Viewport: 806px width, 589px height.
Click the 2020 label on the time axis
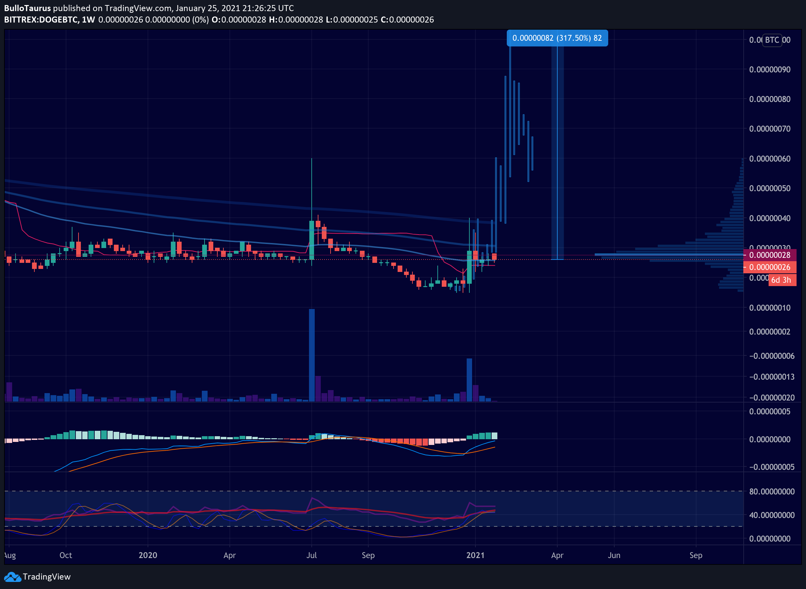point(148,555)
